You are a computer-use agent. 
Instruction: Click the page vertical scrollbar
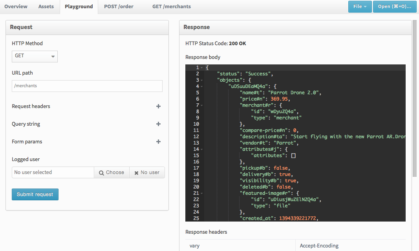click(x=414, y=98)
